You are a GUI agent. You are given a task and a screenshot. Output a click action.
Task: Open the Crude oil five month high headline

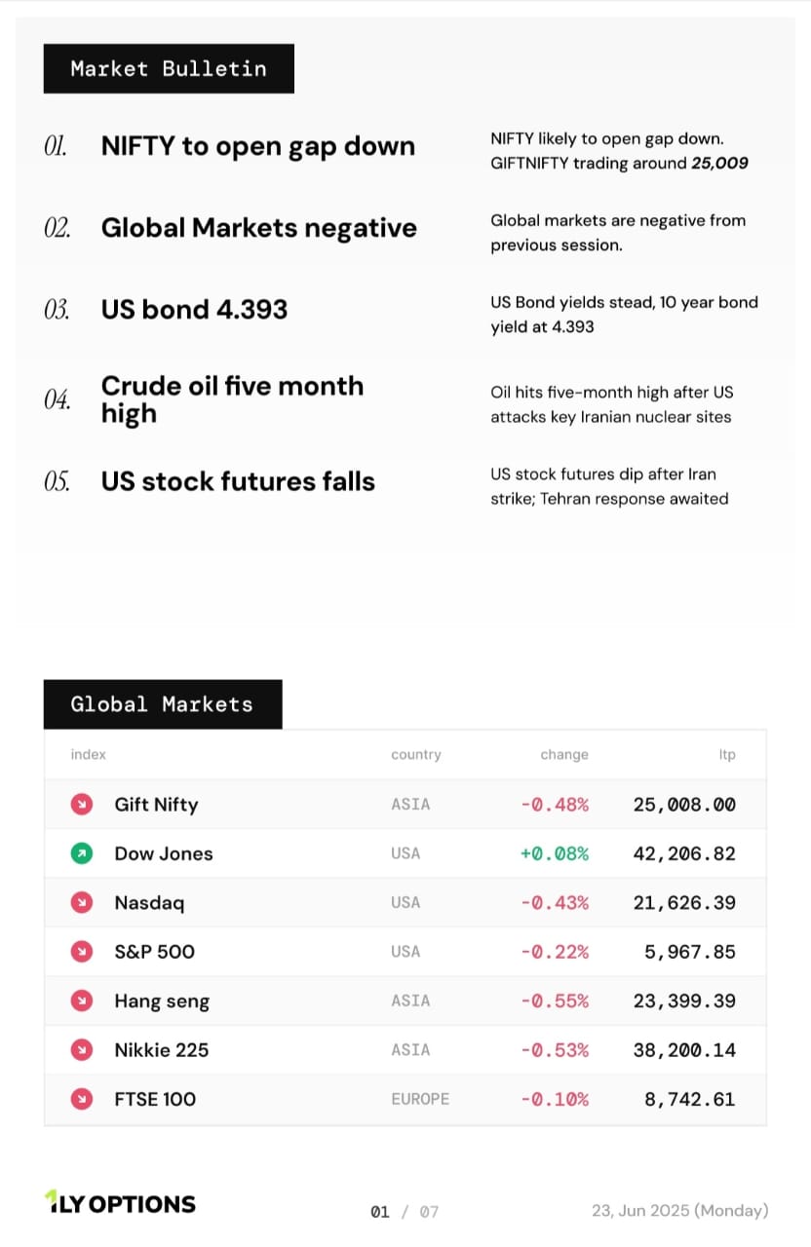[x=232, y=399]
